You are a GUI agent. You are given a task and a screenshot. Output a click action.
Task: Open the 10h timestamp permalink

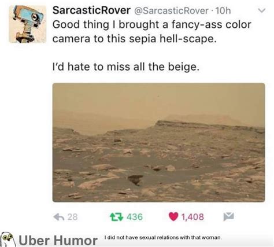point(223,11)
